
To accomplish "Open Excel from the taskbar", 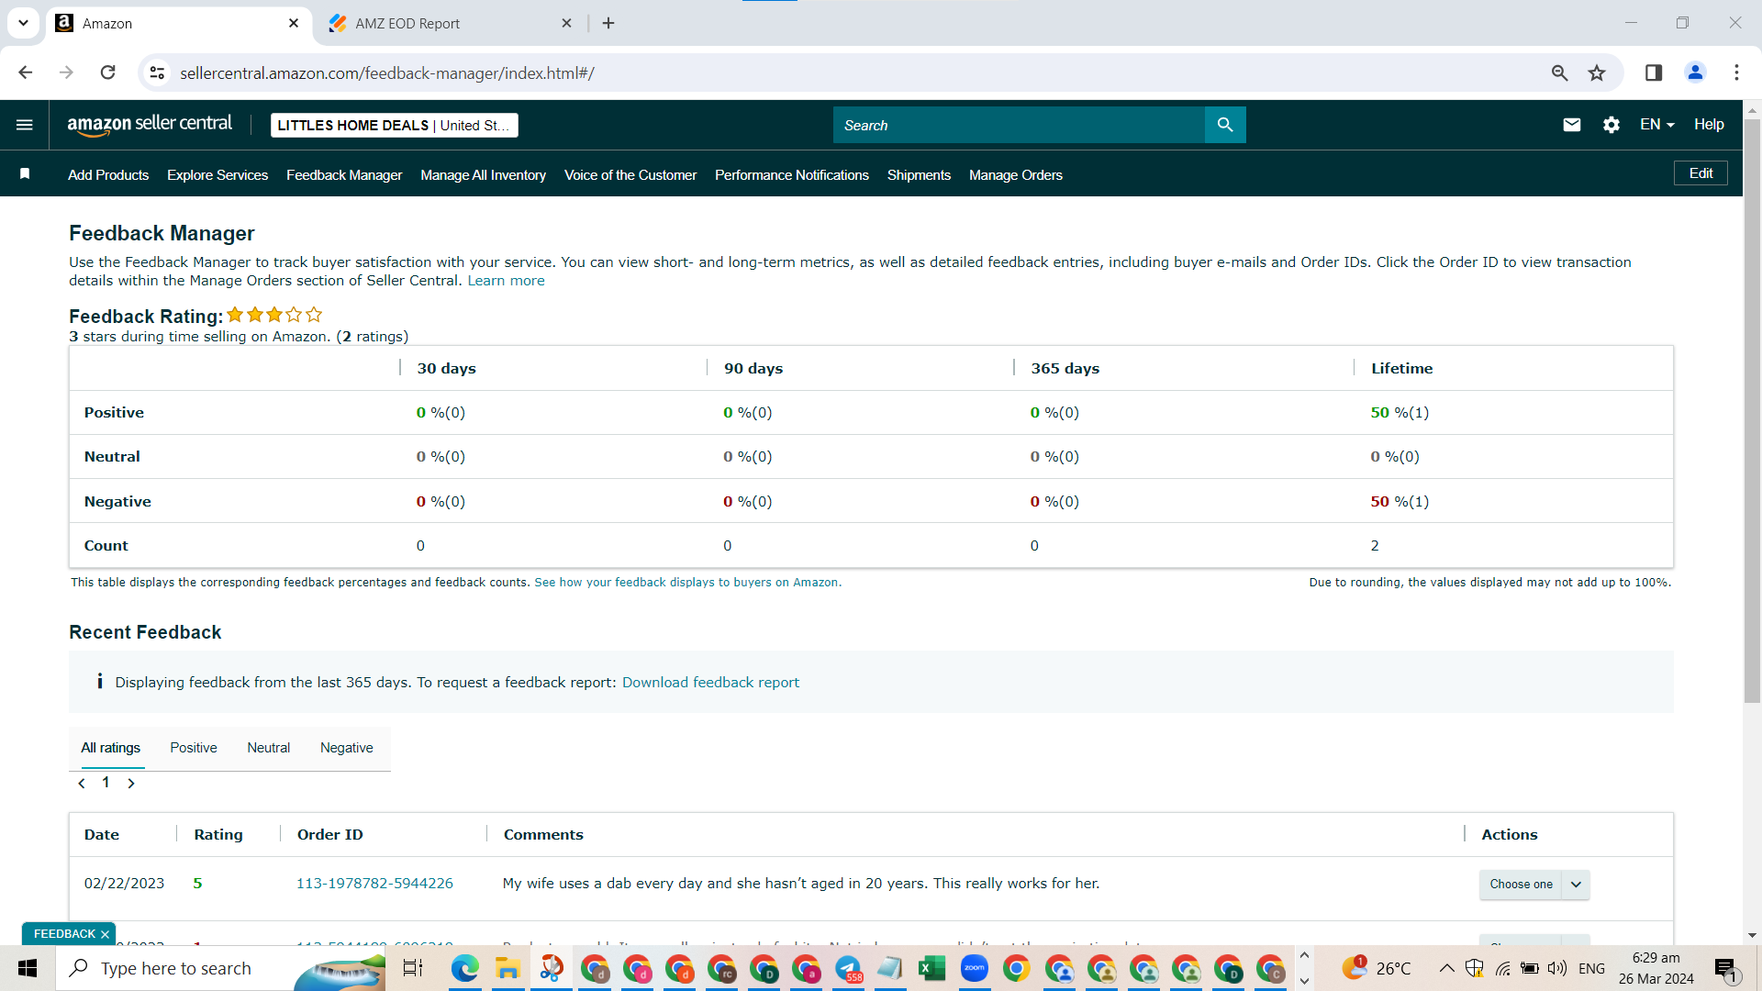I will (931, 968).
